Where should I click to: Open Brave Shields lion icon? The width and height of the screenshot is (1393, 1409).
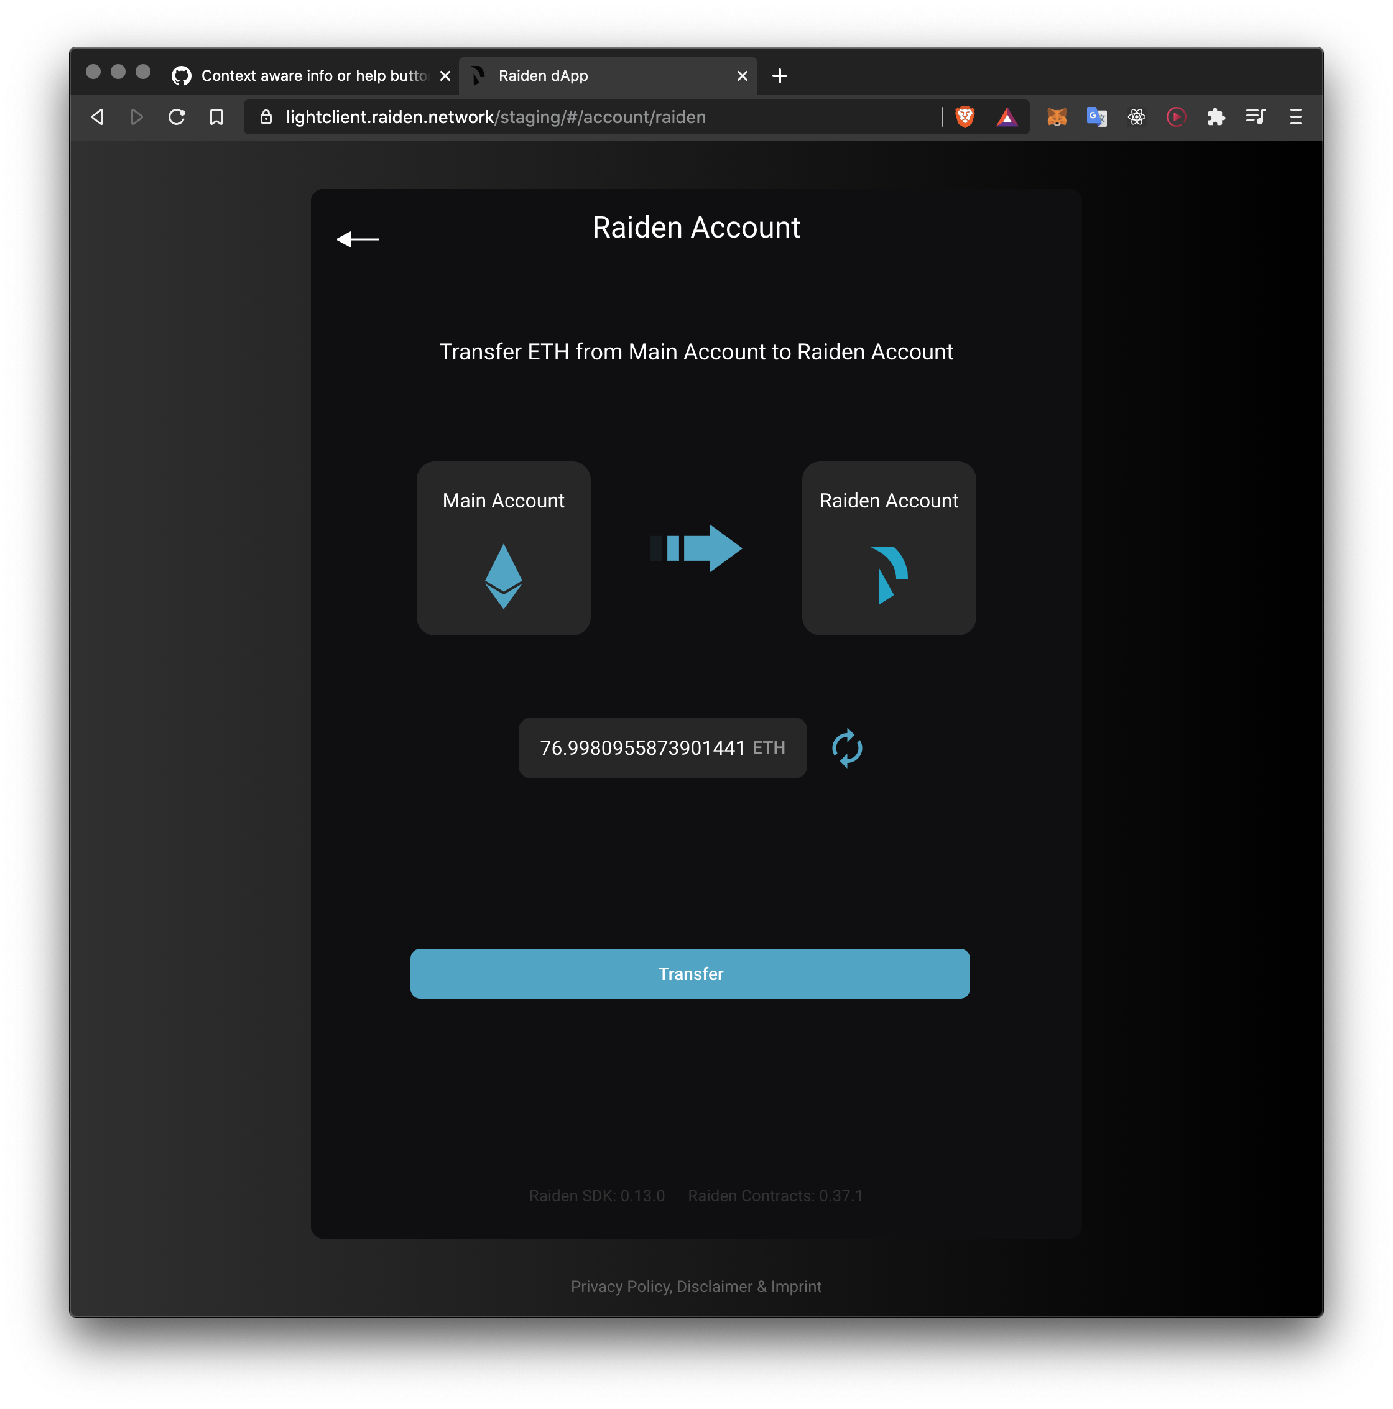click(x=964, y=117)
